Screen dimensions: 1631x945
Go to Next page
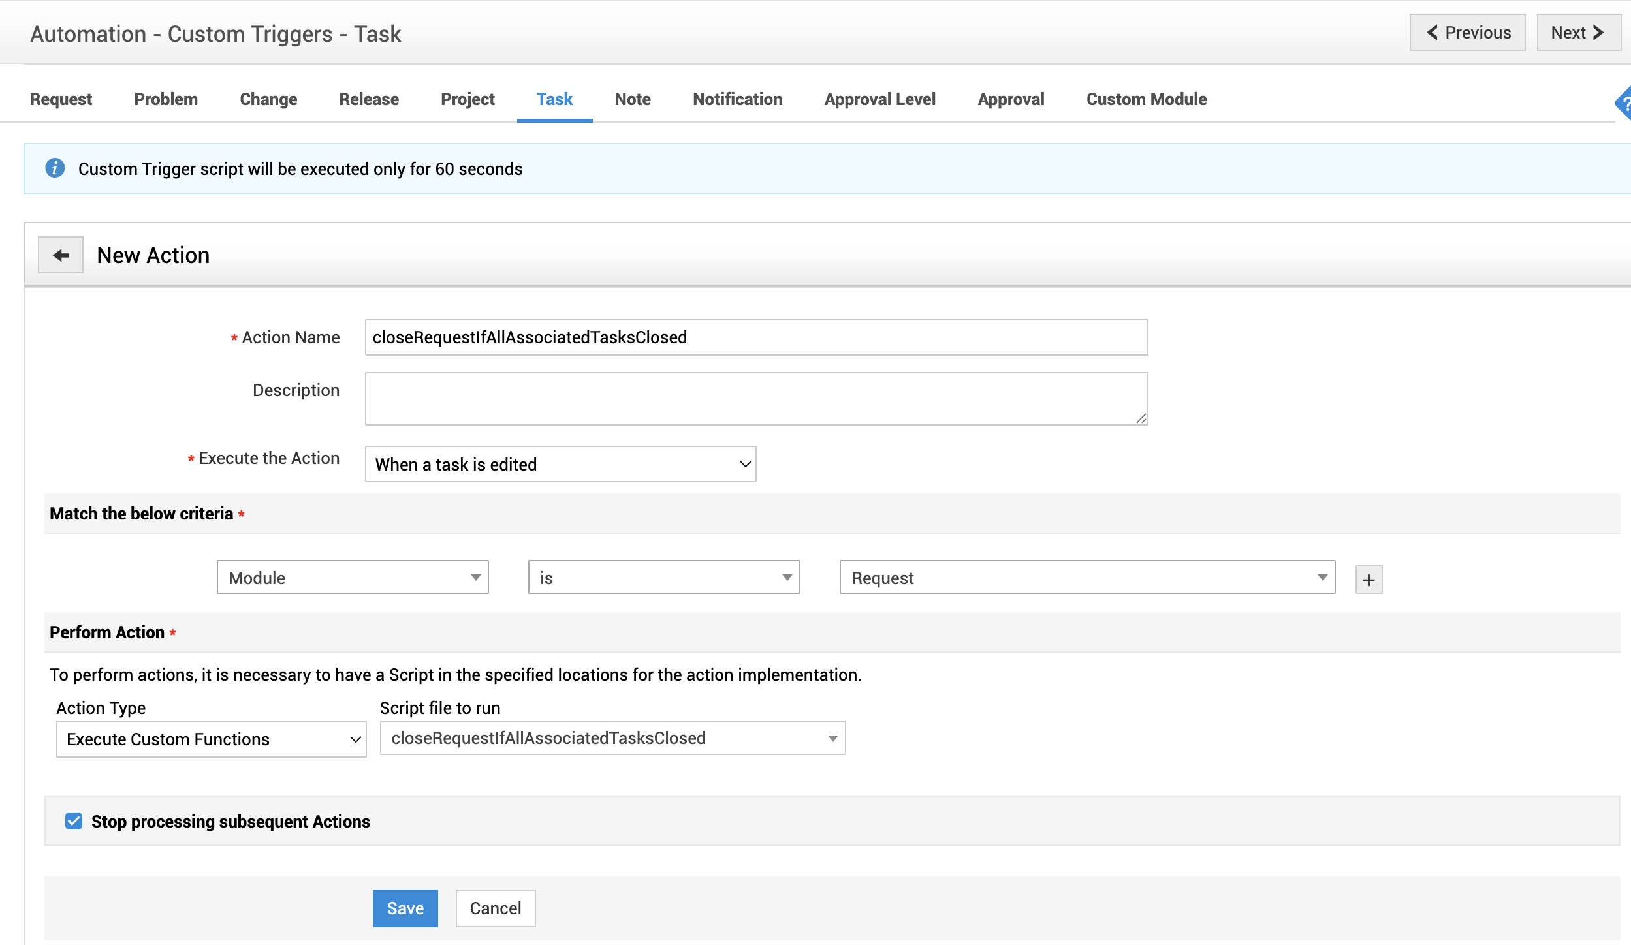tap(1577, 33)
